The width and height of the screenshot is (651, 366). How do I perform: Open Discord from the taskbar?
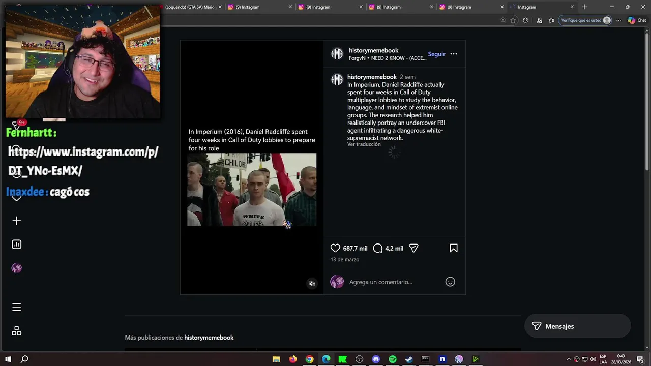(x=376, y=359)
